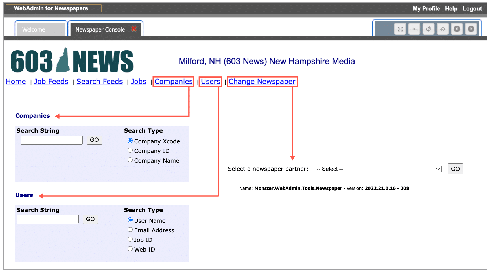Click the round back arrow icon
This screenshot has height=273, width=490.
(457, 29)
